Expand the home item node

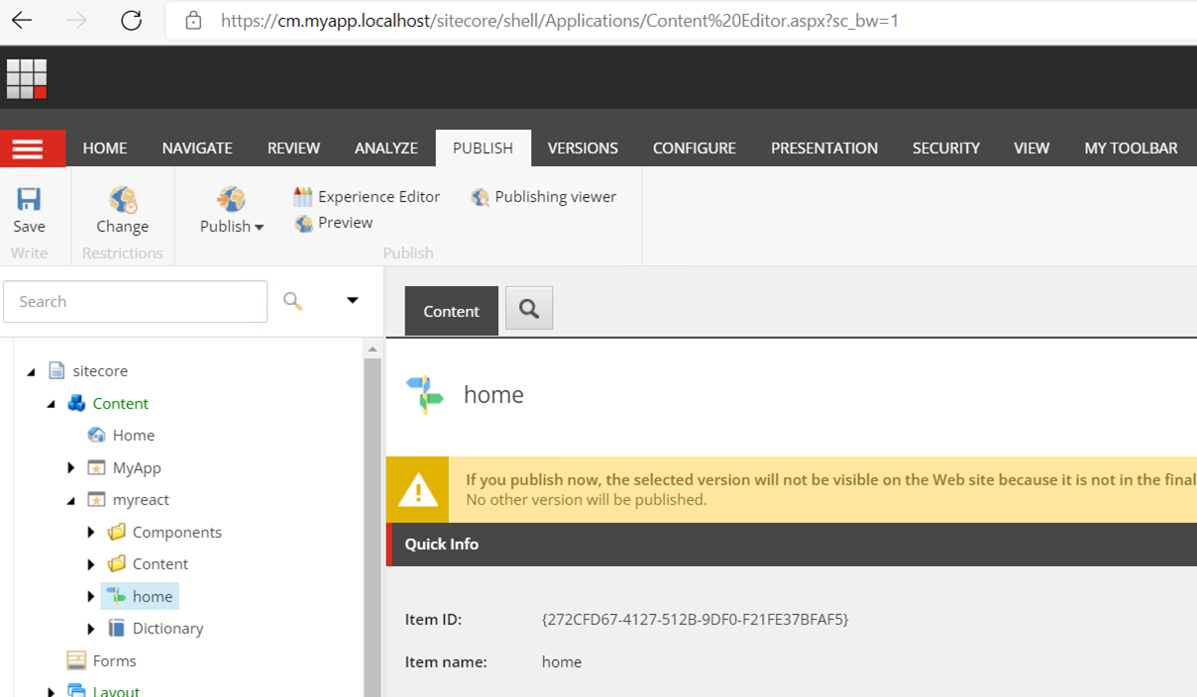[x=91, y=596]
